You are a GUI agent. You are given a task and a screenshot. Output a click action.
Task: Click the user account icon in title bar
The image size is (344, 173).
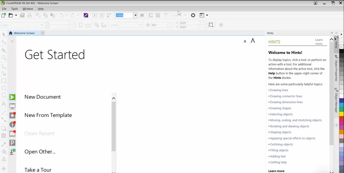pos(316,3)
